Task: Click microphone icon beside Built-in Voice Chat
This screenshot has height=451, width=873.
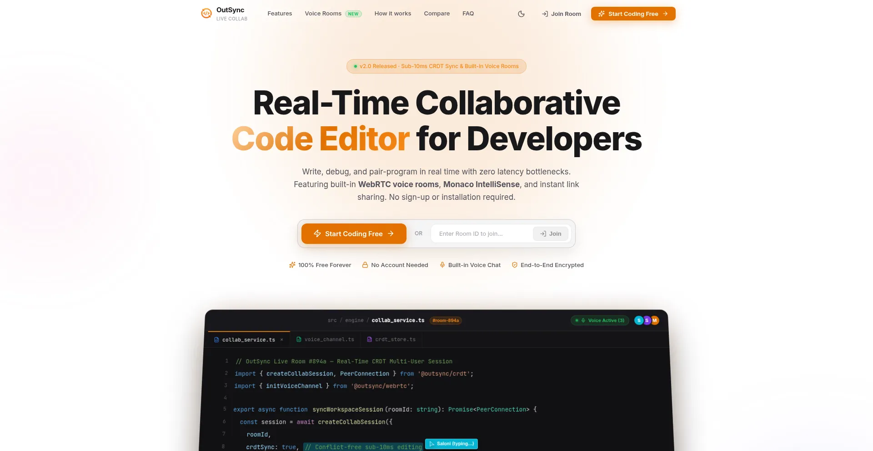Action: (x=442, y=265)
